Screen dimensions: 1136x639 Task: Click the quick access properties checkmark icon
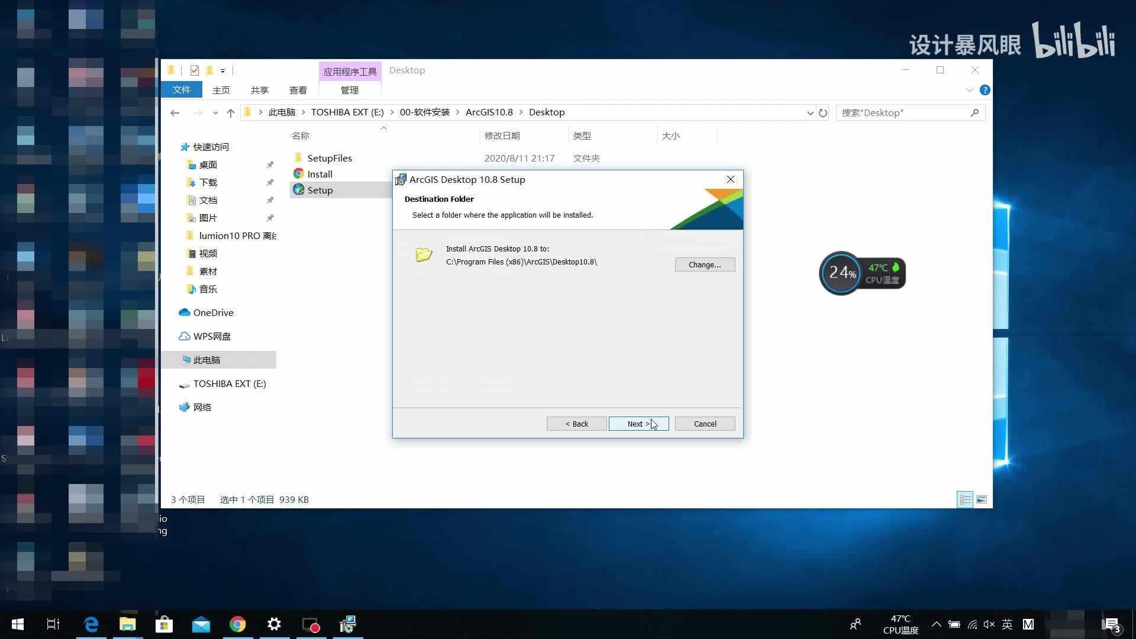click(x=195, y=70)
